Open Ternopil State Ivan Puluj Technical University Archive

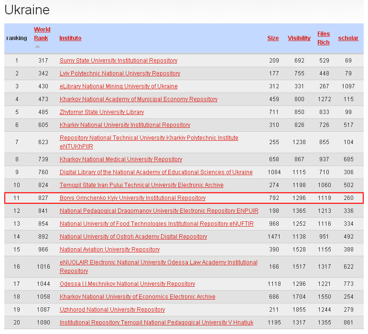(141, 185)
